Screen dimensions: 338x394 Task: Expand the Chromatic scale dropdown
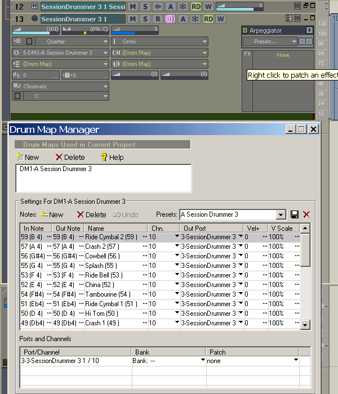(x=105, y=87)
